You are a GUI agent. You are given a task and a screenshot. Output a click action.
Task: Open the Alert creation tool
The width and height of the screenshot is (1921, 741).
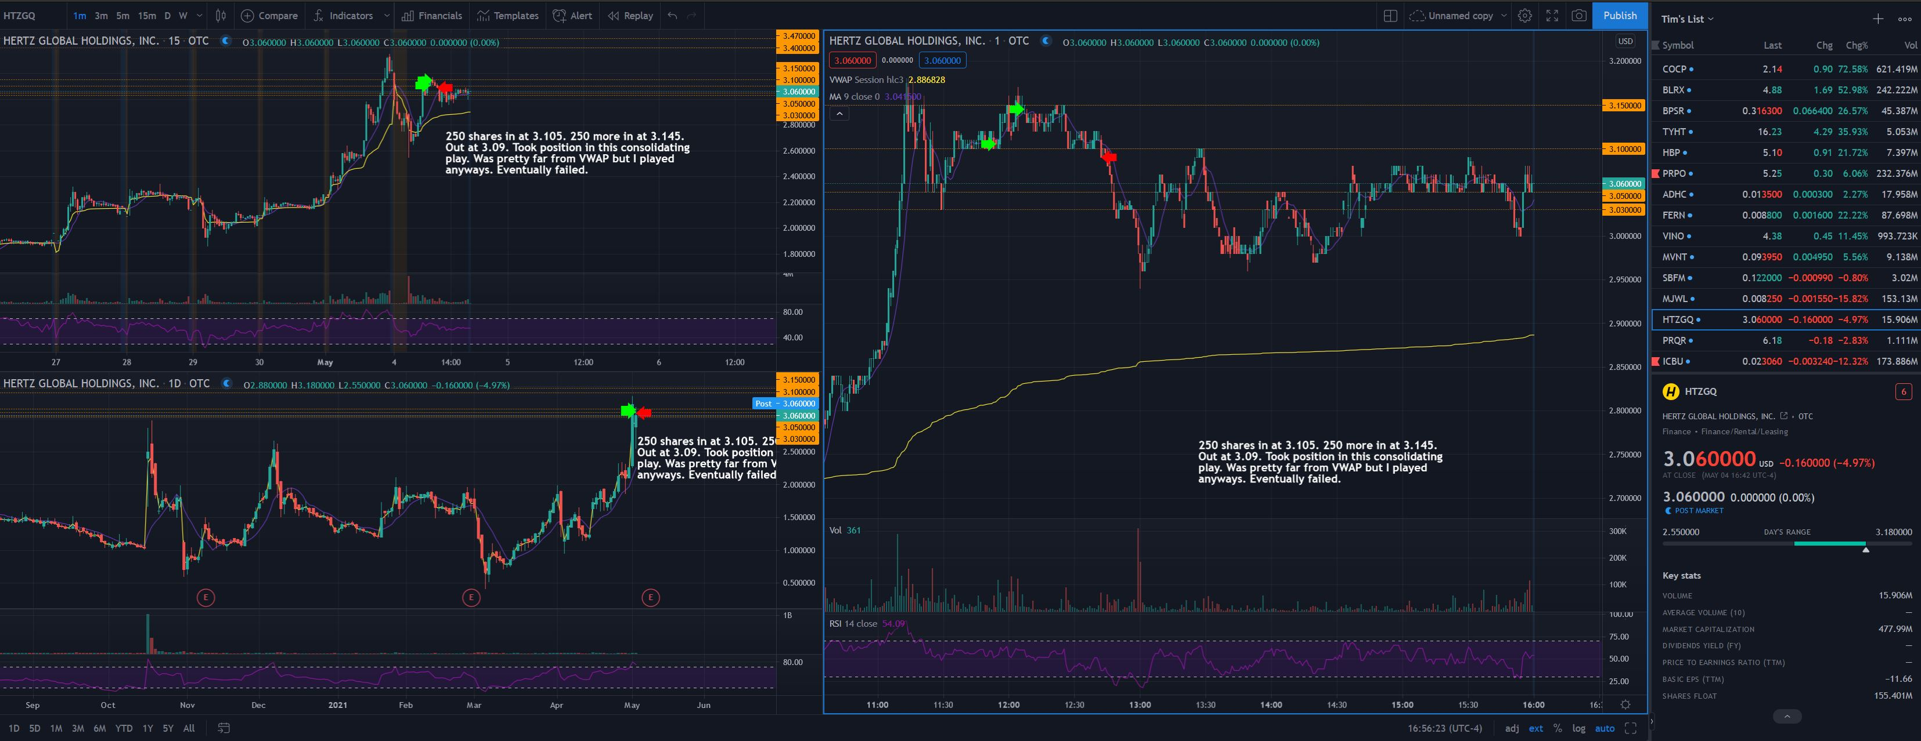point(573,16)
